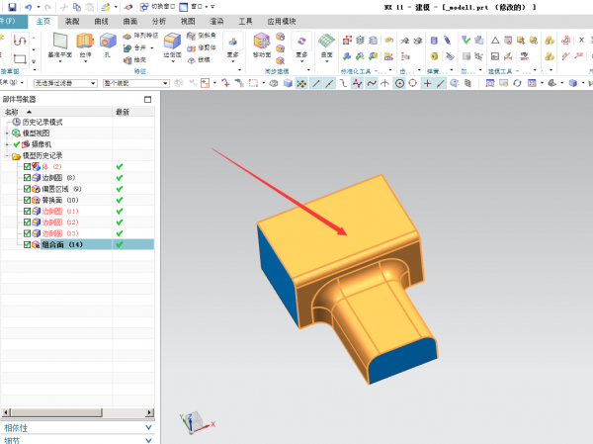
Task: Open the 曲面 surface tool in ribbon
Action: pyautogui.click(x=326, y=45)
